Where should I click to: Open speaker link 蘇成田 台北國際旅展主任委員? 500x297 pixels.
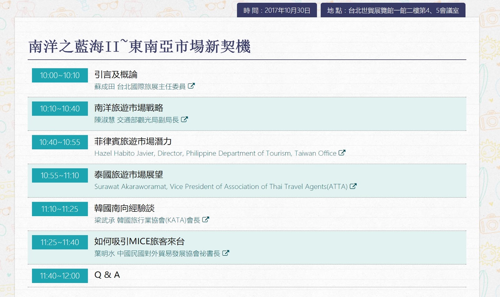[140, 87]
